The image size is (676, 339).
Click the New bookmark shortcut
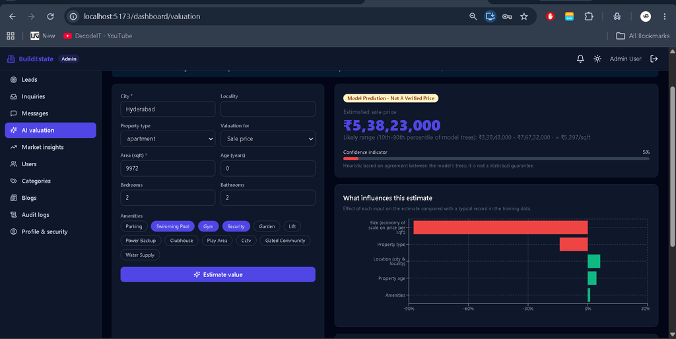click(x=43, y=36)
